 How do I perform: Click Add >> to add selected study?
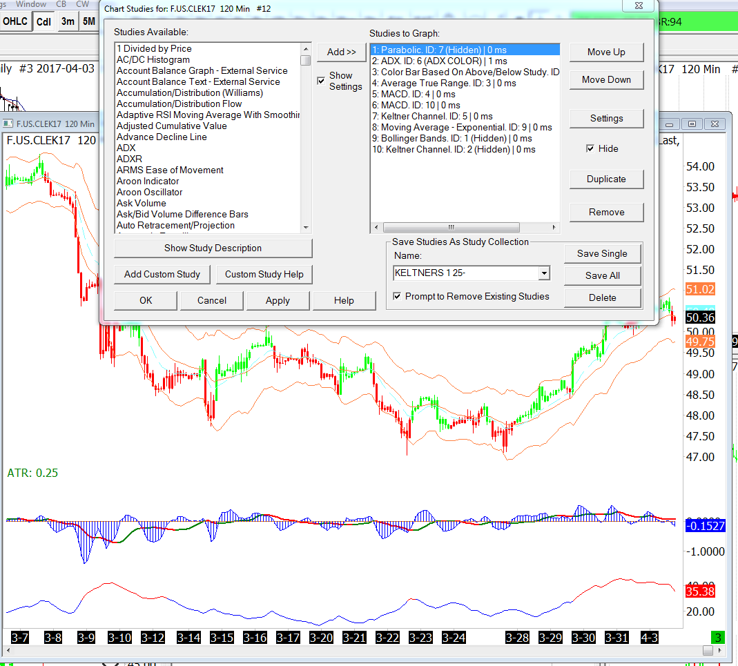pos(342,52)
